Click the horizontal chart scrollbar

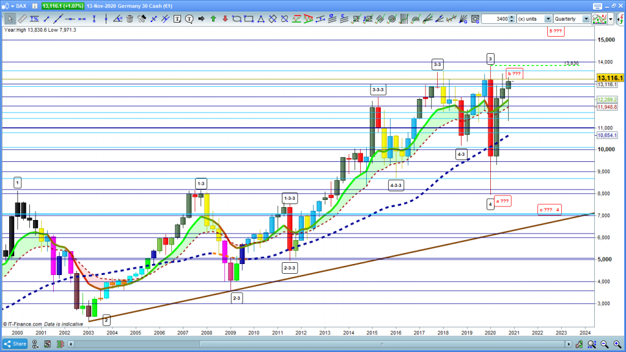click(x=306, y=344)
